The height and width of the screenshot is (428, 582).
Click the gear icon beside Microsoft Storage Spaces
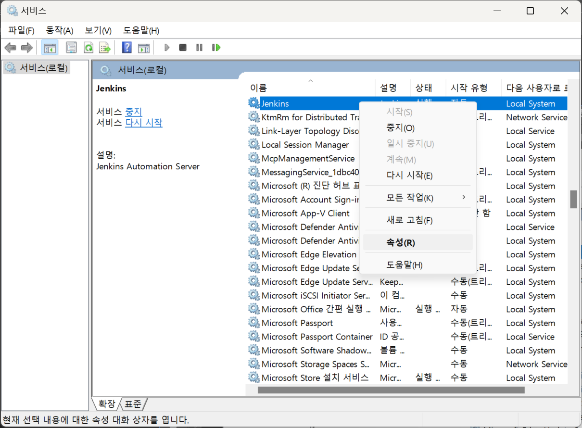254,364
